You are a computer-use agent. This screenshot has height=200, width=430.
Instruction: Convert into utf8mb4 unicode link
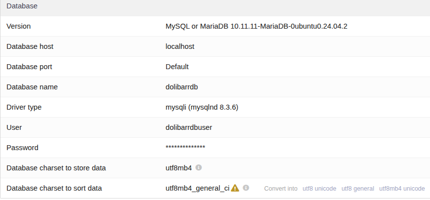point(402,189)
